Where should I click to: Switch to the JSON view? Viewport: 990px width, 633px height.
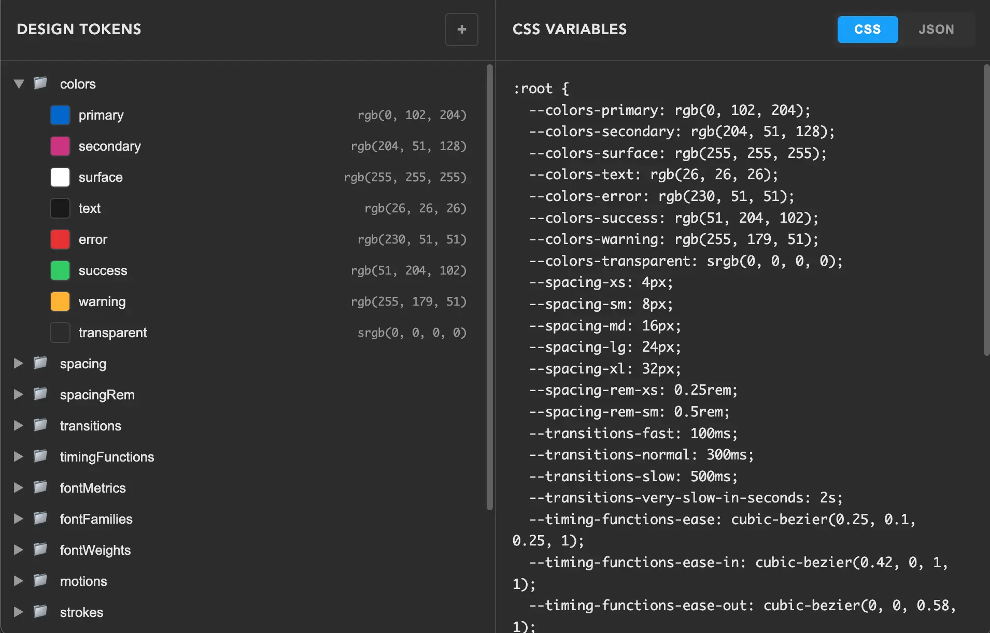pos(936,29)
